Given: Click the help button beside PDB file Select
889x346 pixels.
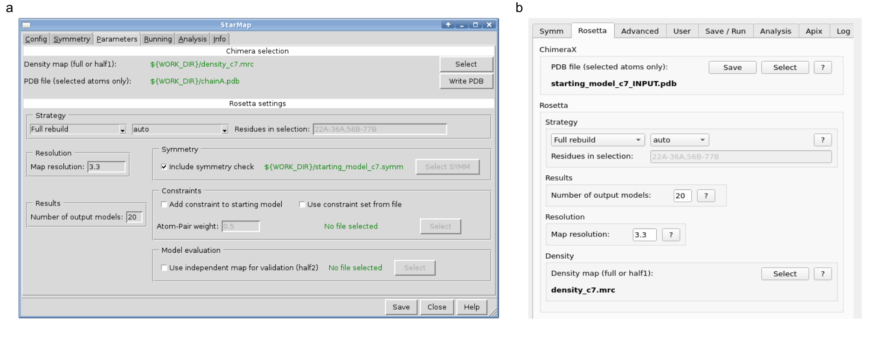Looking at the screenshot, I should click(x=822, y=68).
